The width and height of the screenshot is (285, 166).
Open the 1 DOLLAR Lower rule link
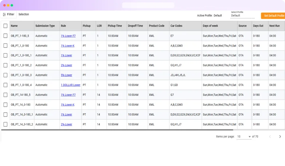71,85
